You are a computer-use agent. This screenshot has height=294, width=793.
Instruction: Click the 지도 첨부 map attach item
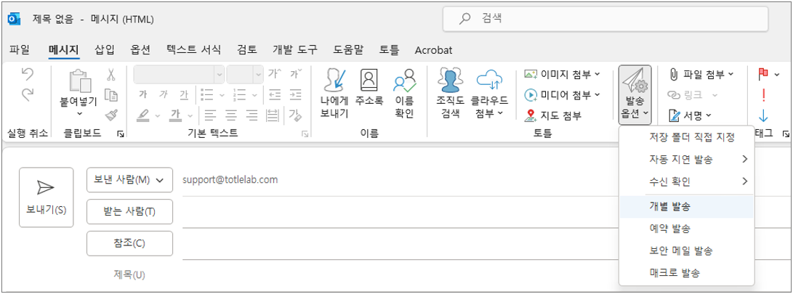(x=552, y=115)
